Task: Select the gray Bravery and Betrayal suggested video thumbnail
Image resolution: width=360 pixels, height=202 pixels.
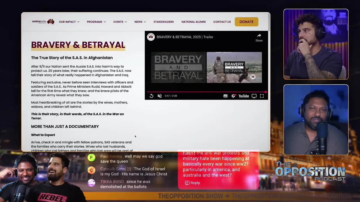Action: [x=178, y=67]
